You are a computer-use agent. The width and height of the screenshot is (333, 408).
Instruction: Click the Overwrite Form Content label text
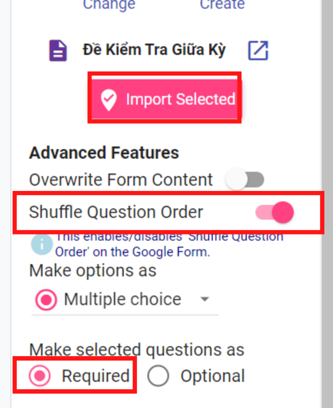tap(121, 180)
